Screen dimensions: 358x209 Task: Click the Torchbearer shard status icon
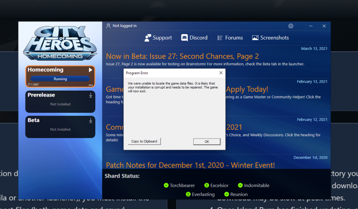[166, 185]
